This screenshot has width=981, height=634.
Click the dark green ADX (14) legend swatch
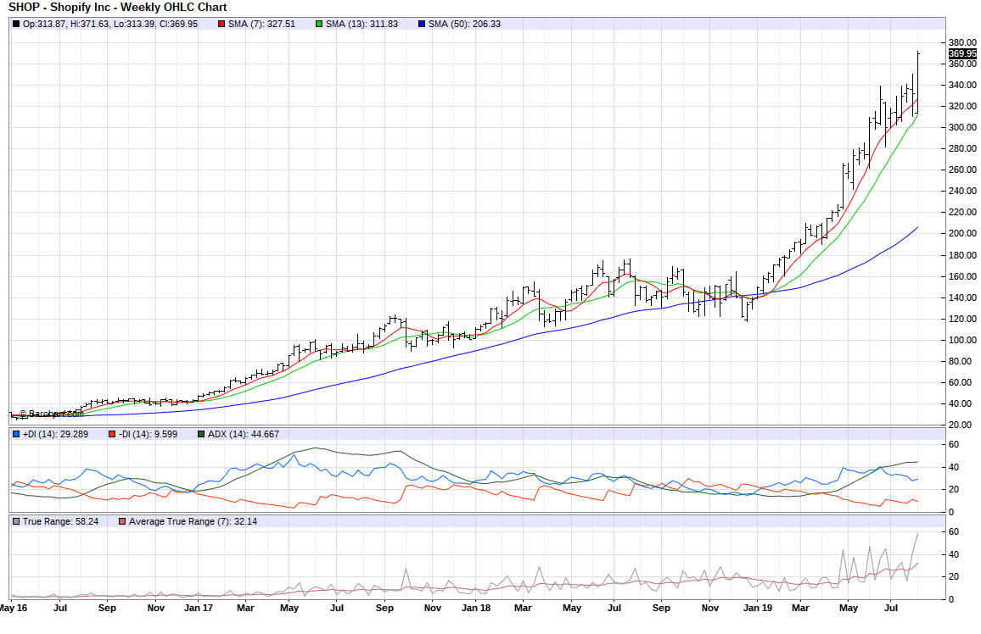pos(201,434)
